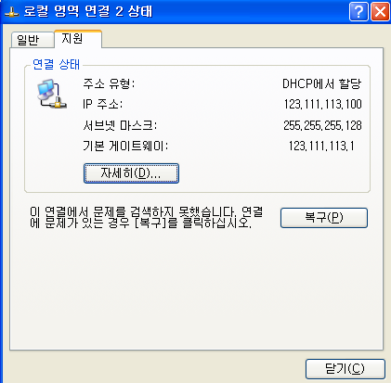Click the title text 로컬 영역 연결 2 상태
Screen dimensions: 391x383
[88, 12]
